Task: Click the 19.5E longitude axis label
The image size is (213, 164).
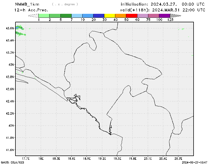Action: 117,159
